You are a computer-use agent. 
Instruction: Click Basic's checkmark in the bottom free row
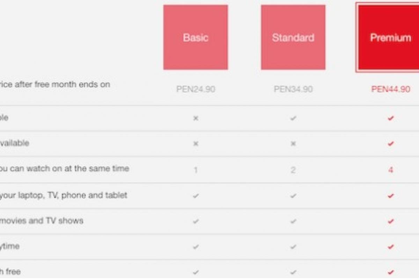pyautogui.click(x=196, y=272)
